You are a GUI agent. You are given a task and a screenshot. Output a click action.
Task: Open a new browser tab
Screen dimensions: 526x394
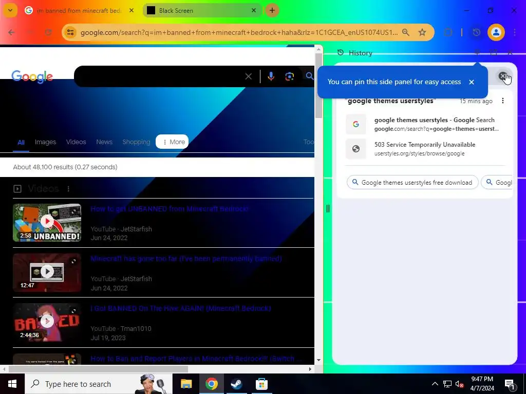pyautogui.click(x=272, y=10)
